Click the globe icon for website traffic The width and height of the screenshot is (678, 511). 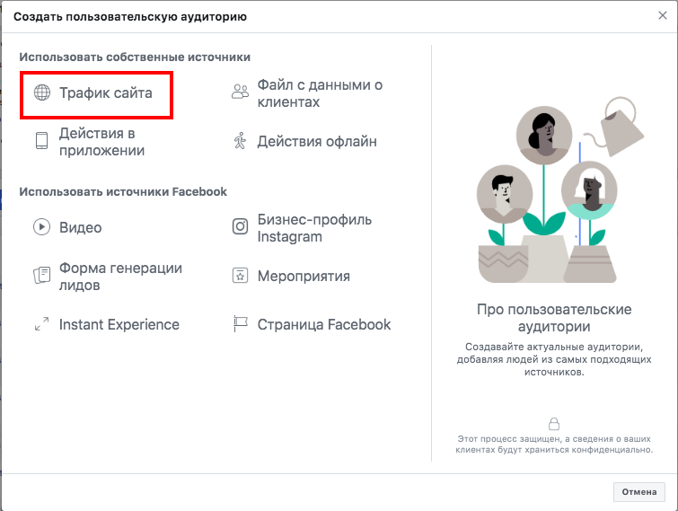click(42, 93)
